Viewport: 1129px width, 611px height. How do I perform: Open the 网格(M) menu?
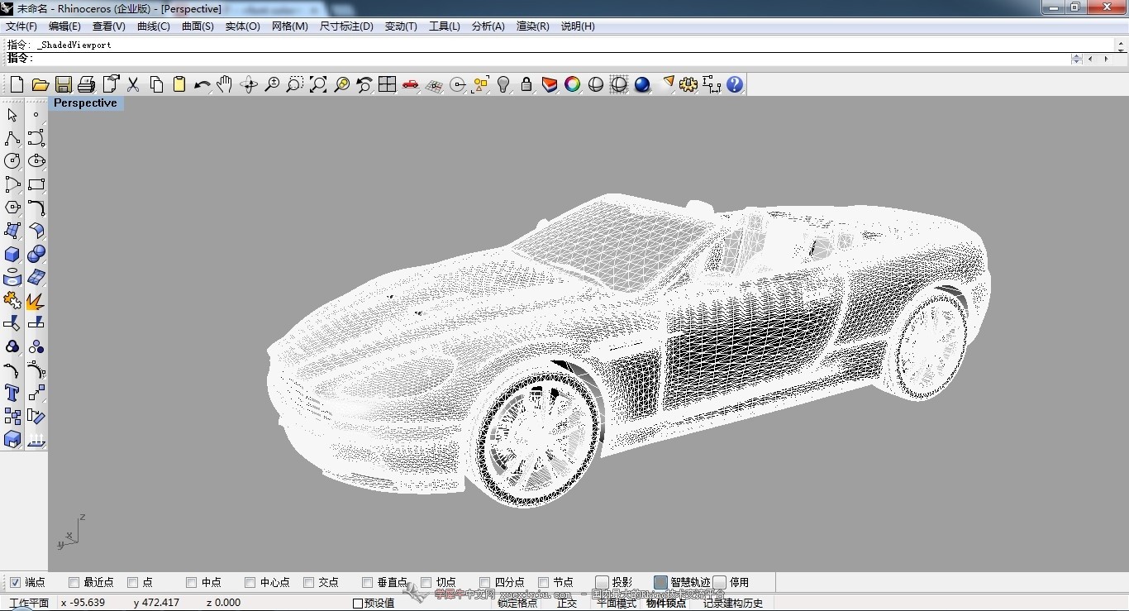click(x=289, y=26)
